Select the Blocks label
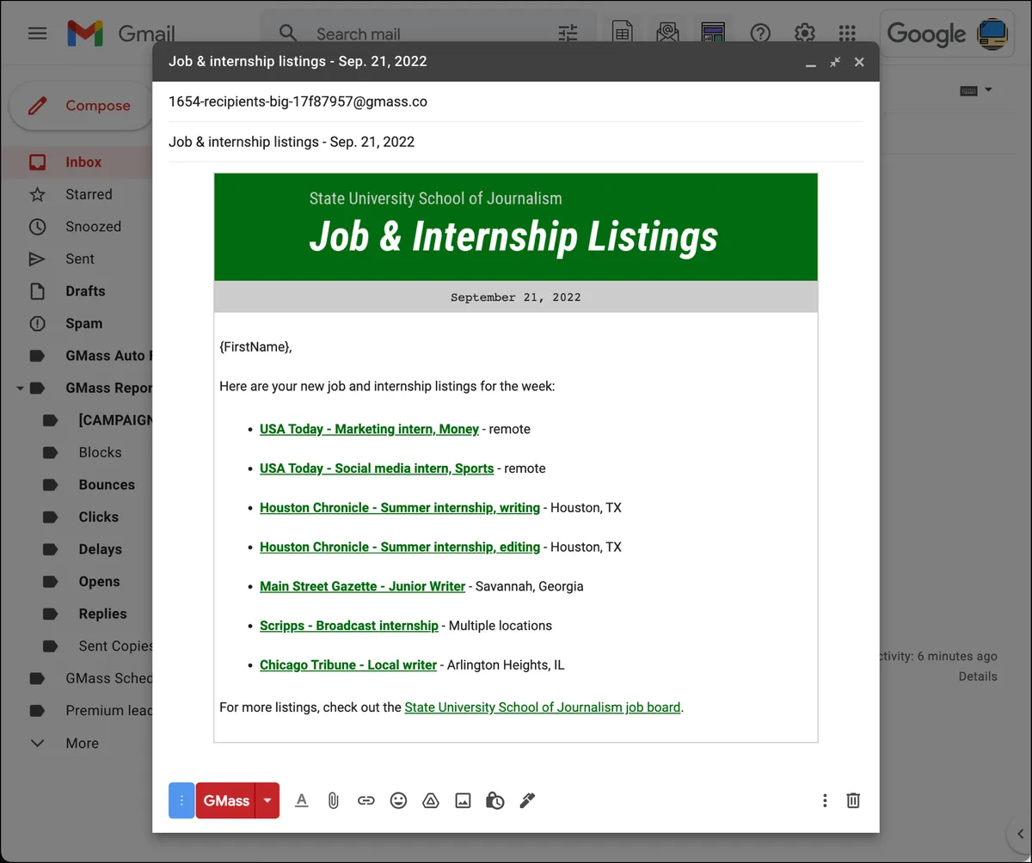The width and height of the screenshot is (1032, 863). pyautogui.click(x=100, y=452)
